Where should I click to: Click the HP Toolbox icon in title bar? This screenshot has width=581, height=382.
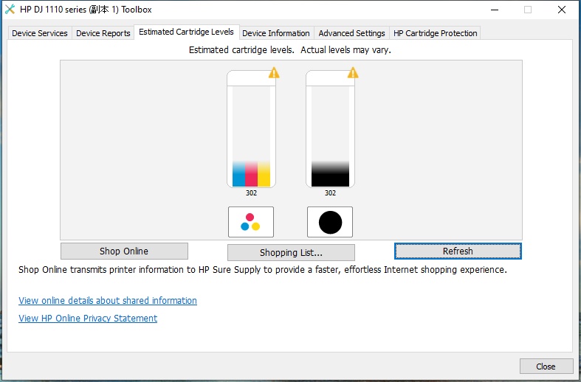10,10
